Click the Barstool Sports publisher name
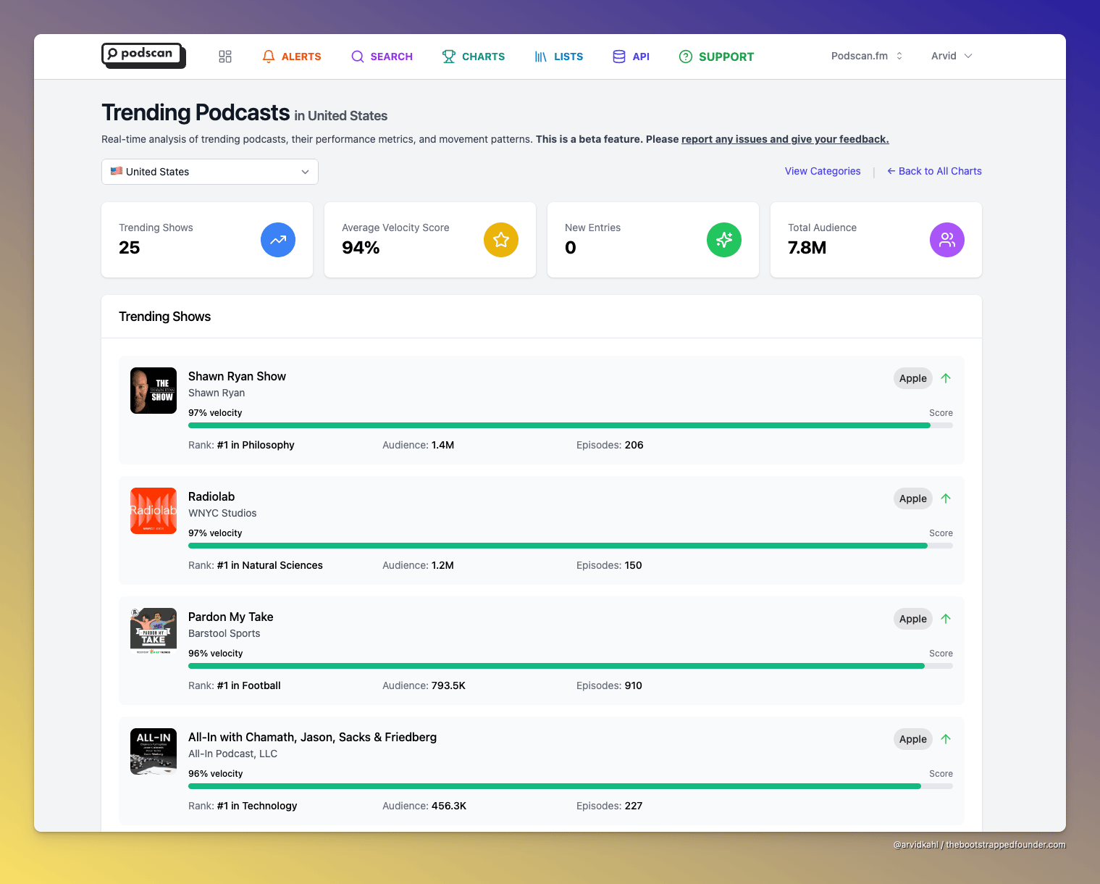Image resolution: width=1100 pixels, height=884 pixels. click(x=224, y=633)
